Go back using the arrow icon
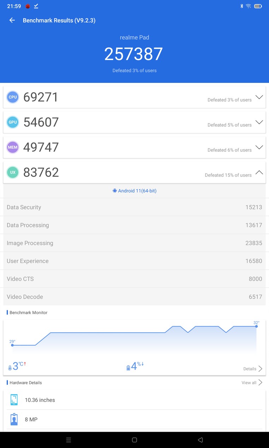This screenshot has height=448, width=269. pyautogui.click(x=12, y=20)
